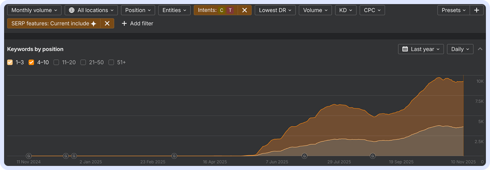This screenshot has width=490, height=170.
Task: Uncheck the 4–10 position checkbox
Action: point(31,62)
